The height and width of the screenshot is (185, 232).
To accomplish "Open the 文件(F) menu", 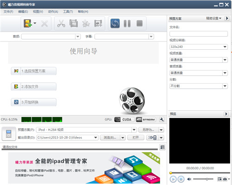I will click(8, 12).
